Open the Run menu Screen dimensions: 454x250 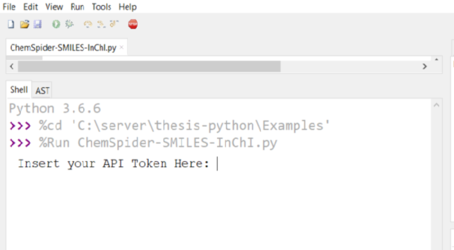coord(78,7)
